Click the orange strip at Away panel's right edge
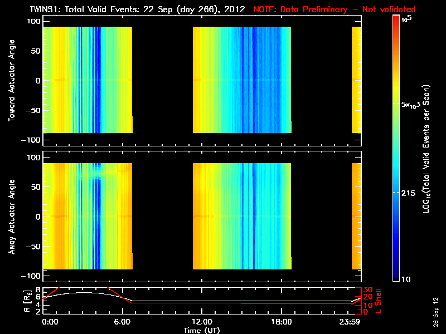Image resolution: width=446 pixels, height=334 pixels. click(356, 217)
